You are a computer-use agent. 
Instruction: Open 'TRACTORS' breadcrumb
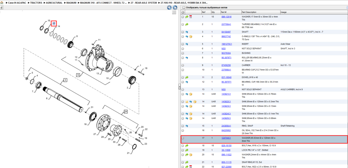click(36, 3)
